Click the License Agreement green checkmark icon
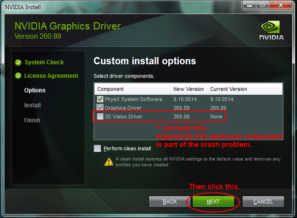 (18, 76)
